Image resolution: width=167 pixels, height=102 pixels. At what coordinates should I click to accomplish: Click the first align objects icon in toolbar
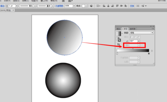tap(104, 6)
